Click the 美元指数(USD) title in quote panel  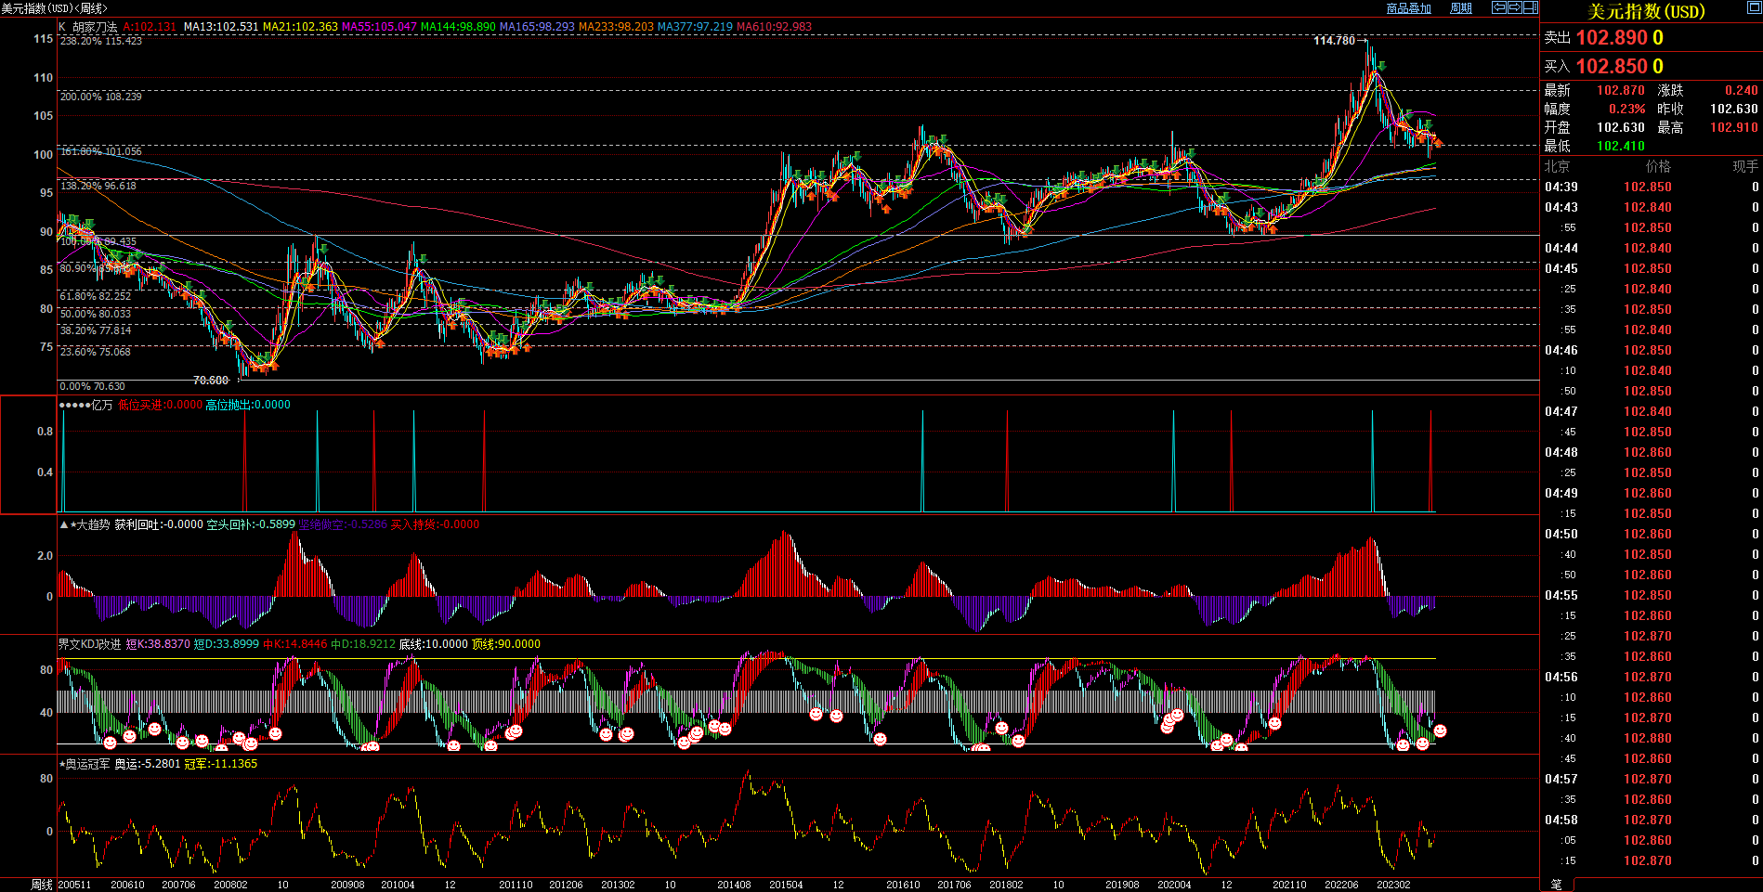[x=1646, y=11]
